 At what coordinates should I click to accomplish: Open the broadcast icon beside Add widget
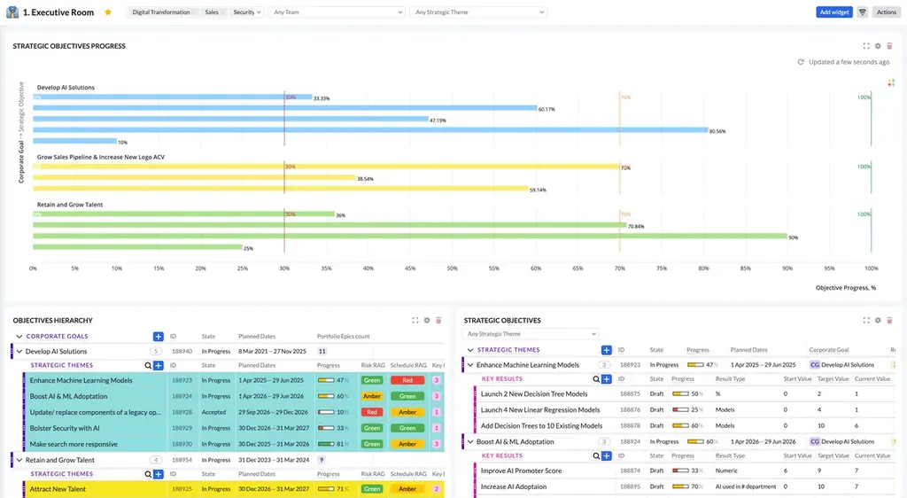(x=863, y=12)
